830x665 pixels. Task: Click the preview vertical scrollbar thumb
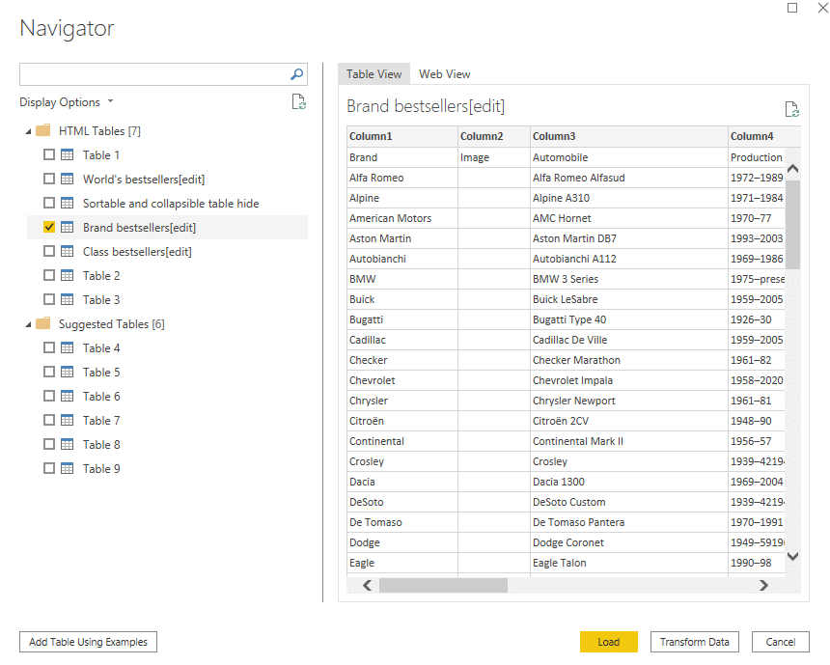(x=792, y=225)
